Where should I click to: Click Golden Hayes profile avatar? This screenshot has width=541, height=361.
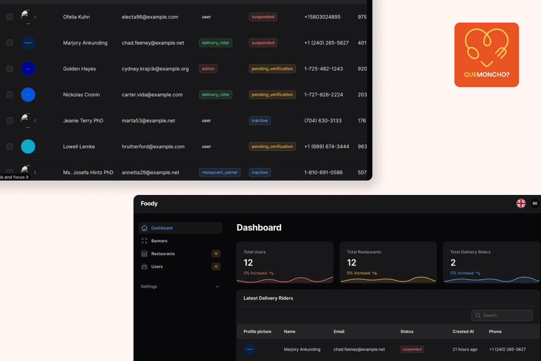coord(28,69)
